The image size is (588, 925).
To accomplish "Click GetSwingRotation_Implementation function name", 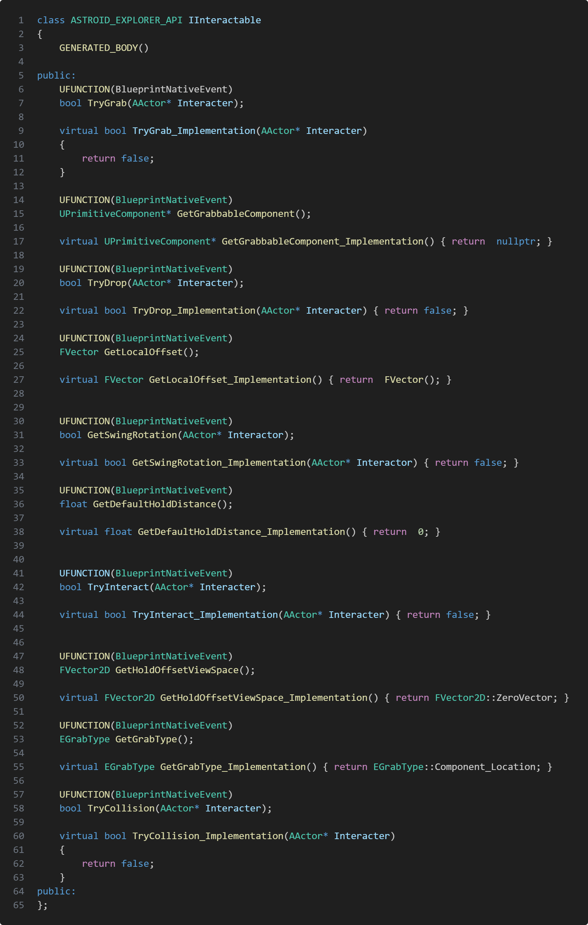I will point(219,462).
